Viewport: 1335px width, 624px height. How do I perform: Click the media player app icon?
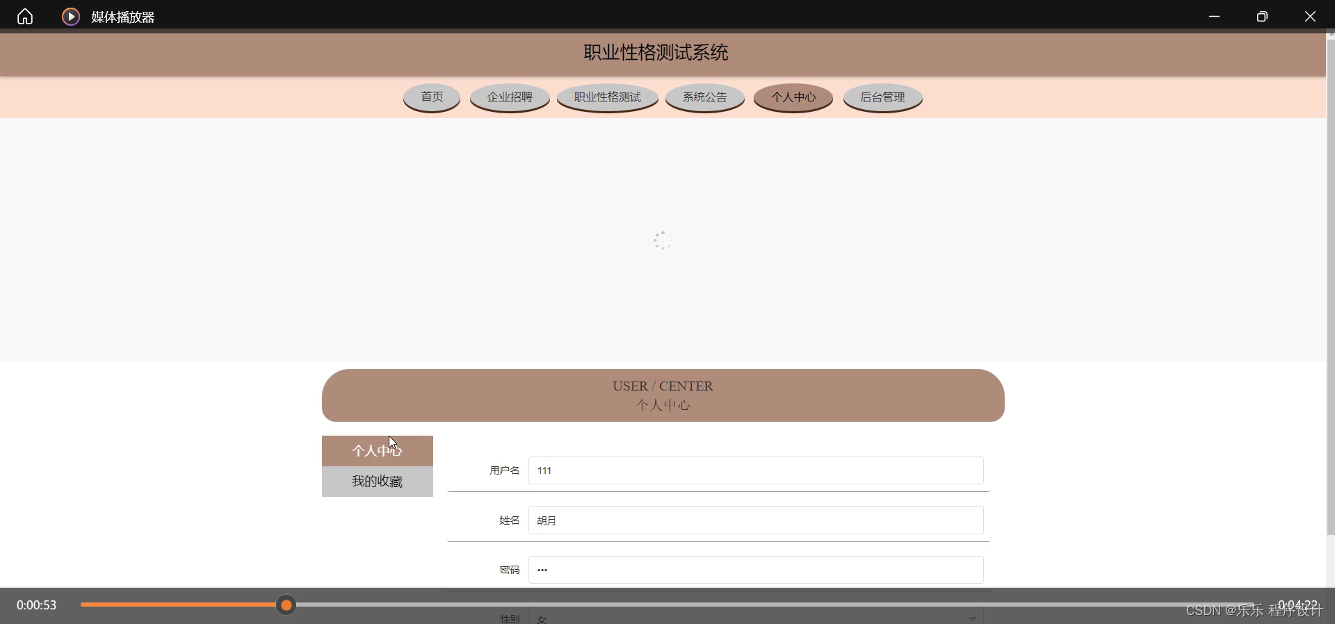pos(71,16)
